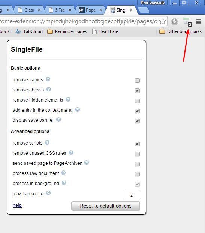Toggle the greyed process in background checkbox

[137, 184]
